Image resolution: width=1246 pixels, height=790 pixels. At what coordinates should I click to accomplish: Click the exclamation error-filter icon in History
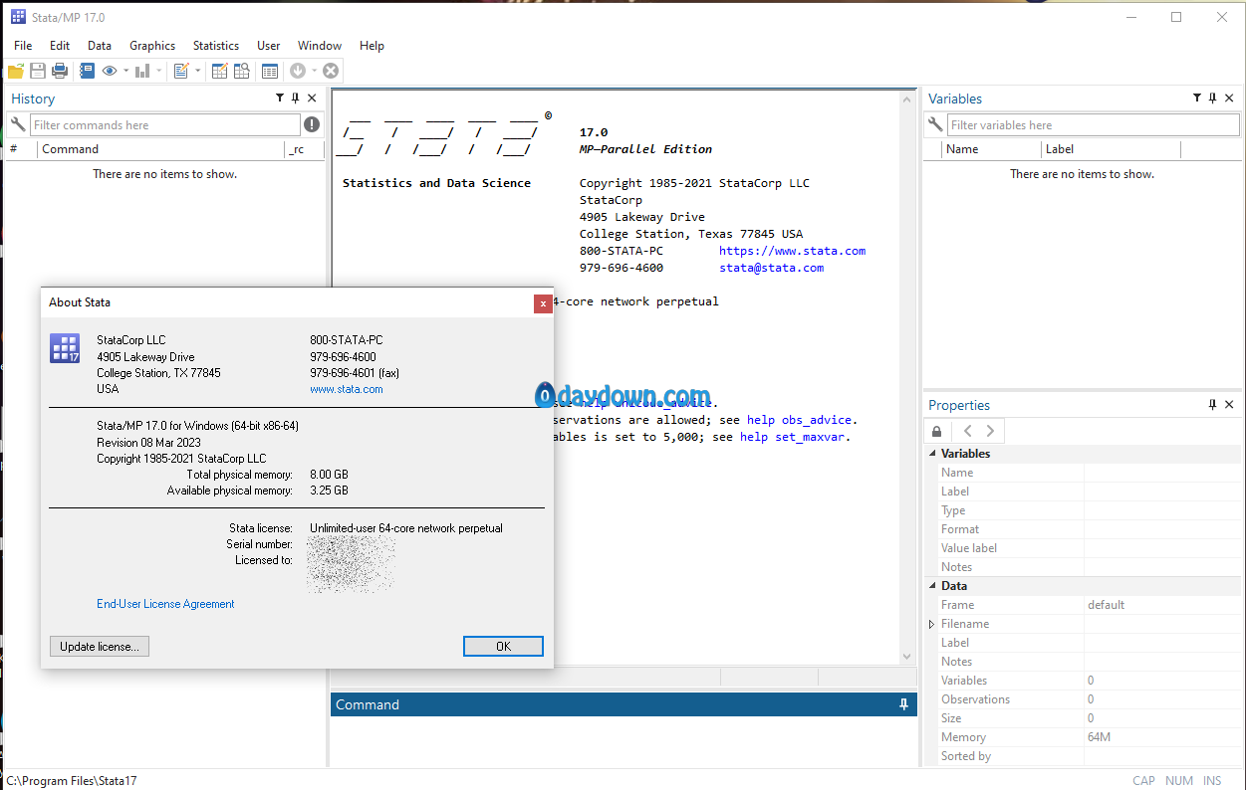(312, 124)
